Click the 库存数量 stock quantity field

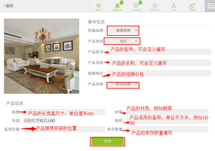tap(167, 129)
